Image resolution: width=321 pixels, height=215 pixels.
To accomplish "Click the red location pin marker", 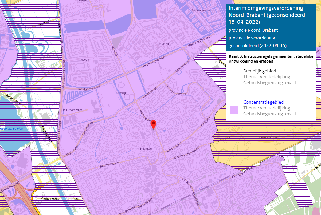I will coord(154,125).
